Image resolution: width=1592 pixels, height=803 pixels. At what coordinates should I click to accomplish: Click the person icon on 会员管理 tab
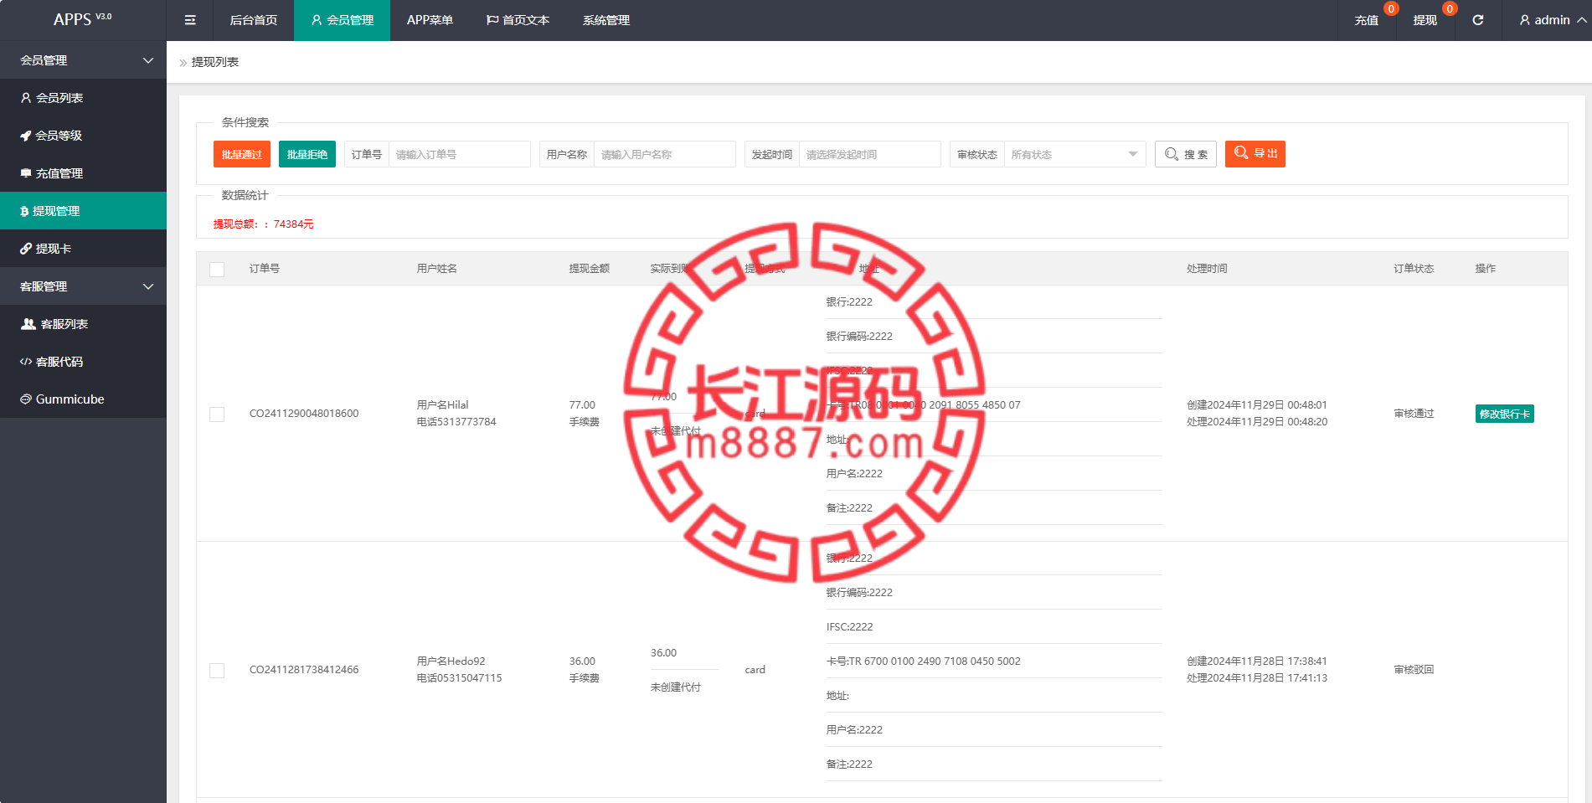coord(317,20)
